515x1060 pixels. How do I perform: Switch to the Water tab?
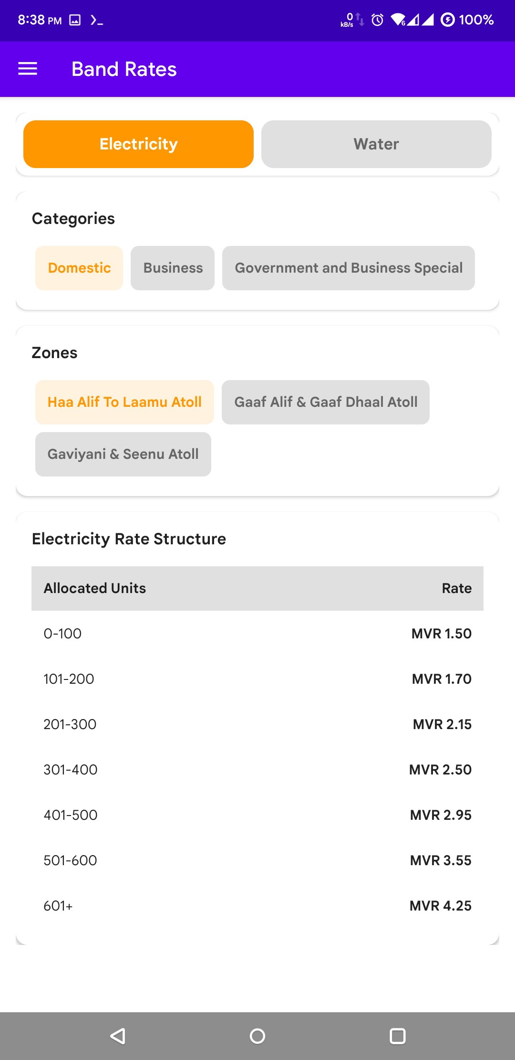(x=376, y=144)
